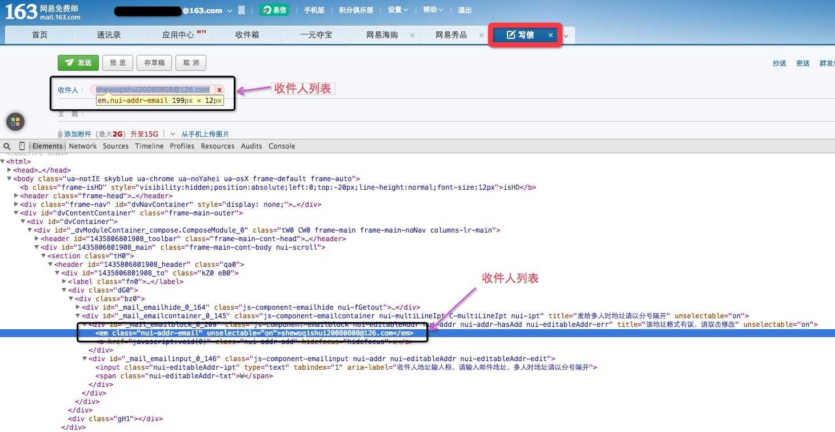Click 从手机上传图片 link

pos(205,134)
